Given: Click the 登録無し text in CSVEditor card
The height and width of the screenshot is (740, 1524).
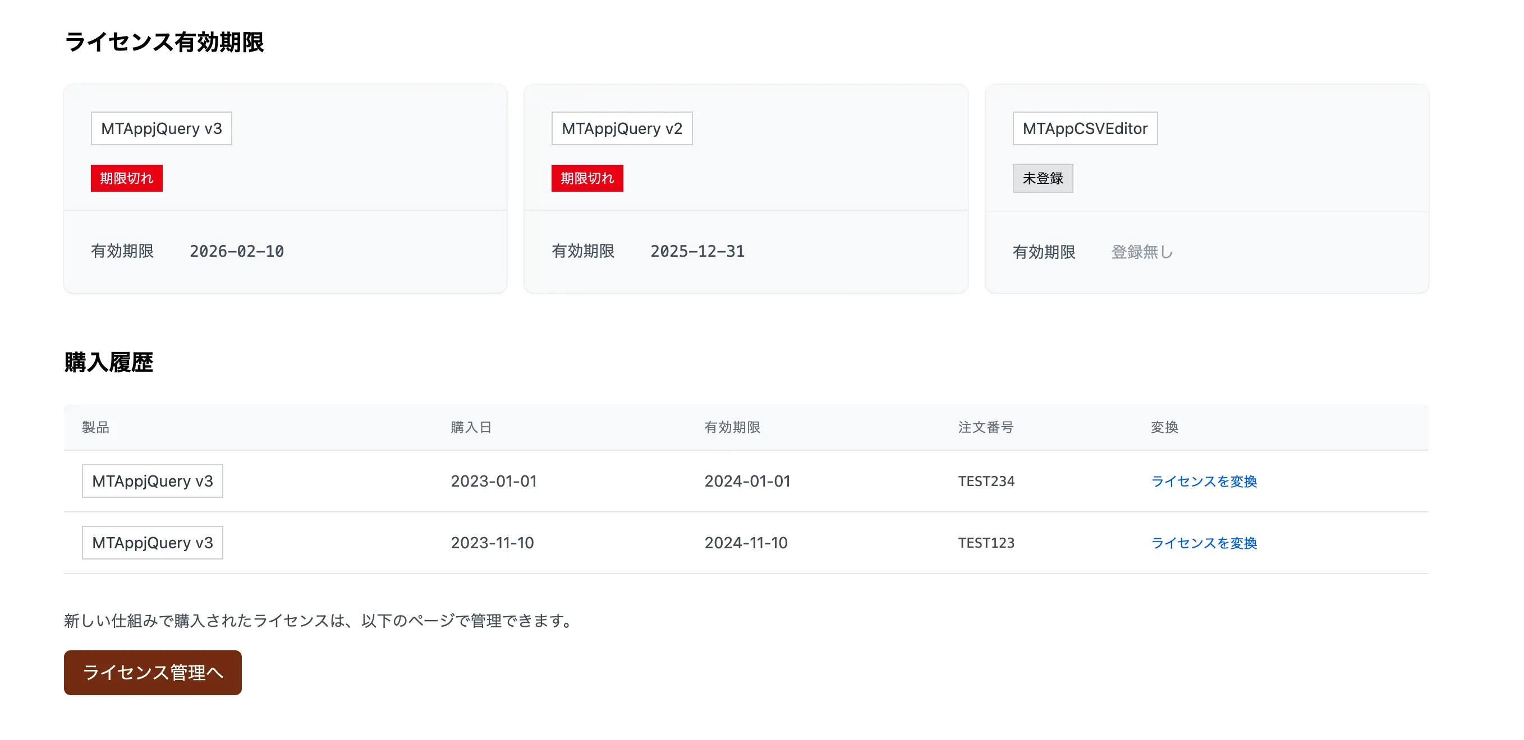Looking at the screenshot, I should coord(1141,252).
